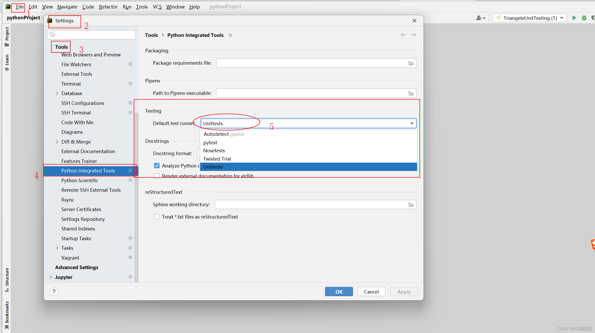Open the user account icon menu
Viewport: 595px width, 333px height.
(480, 18)
